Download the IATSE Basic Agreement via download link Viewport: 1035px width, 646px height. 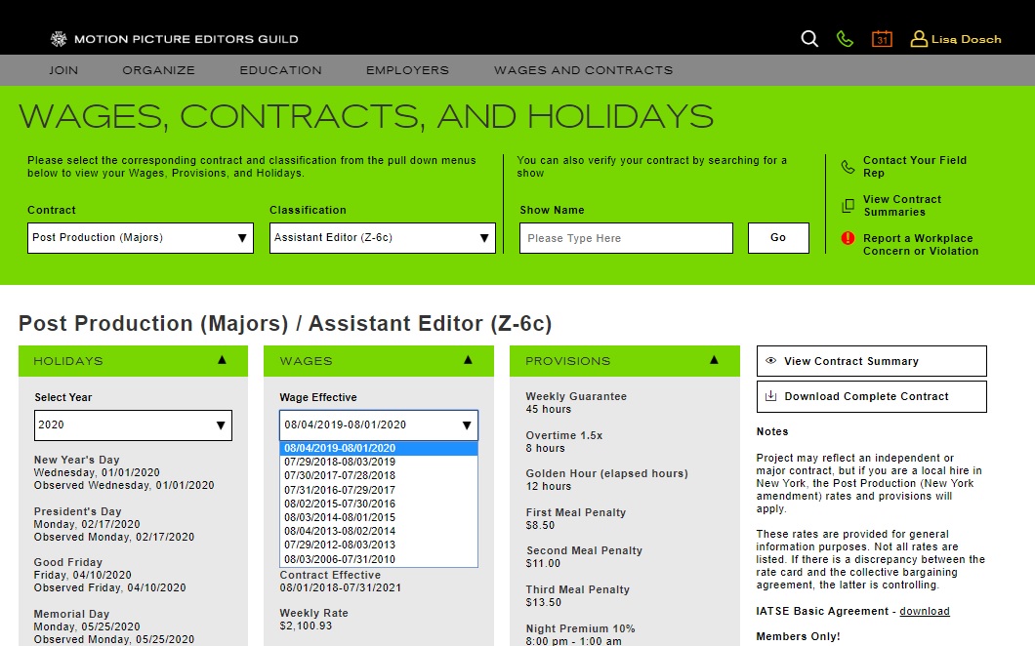pyautogui.click(x=924, y=611)
